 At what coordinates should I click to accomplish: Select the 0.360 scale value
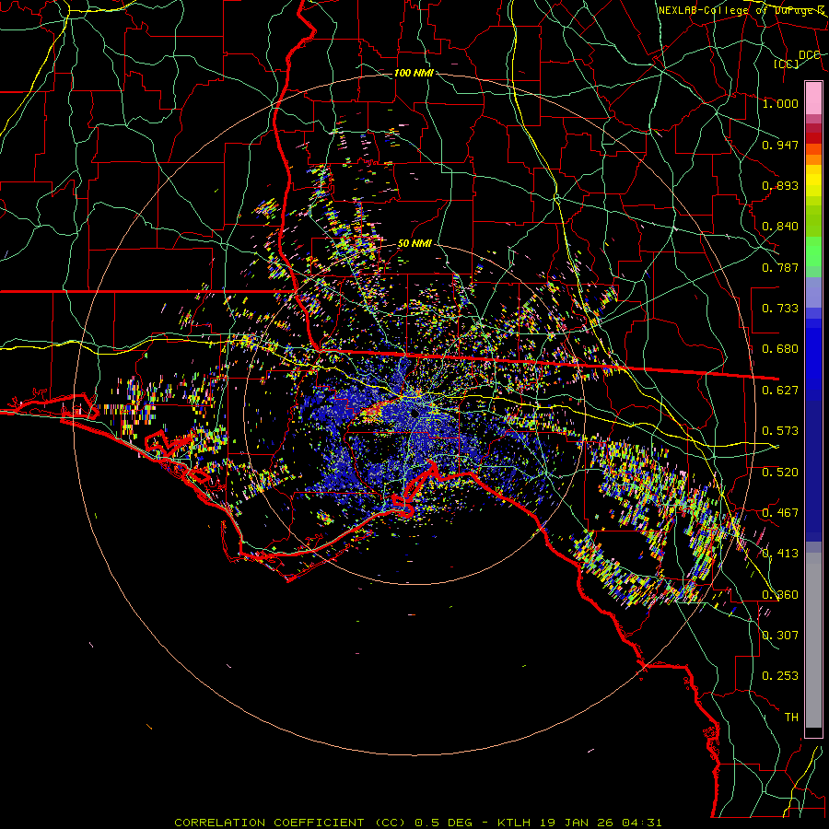[x=780, y=595]
